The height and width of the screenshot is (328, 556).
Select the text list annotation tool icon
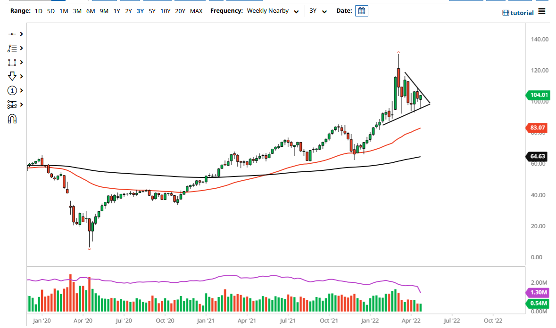[12, 48]
